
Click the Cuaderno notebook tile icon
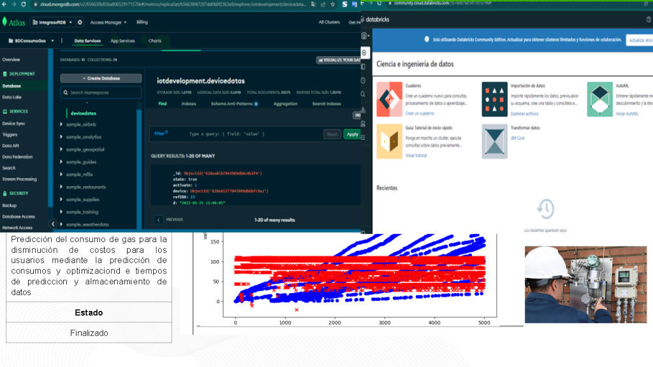tap(389, 99)
